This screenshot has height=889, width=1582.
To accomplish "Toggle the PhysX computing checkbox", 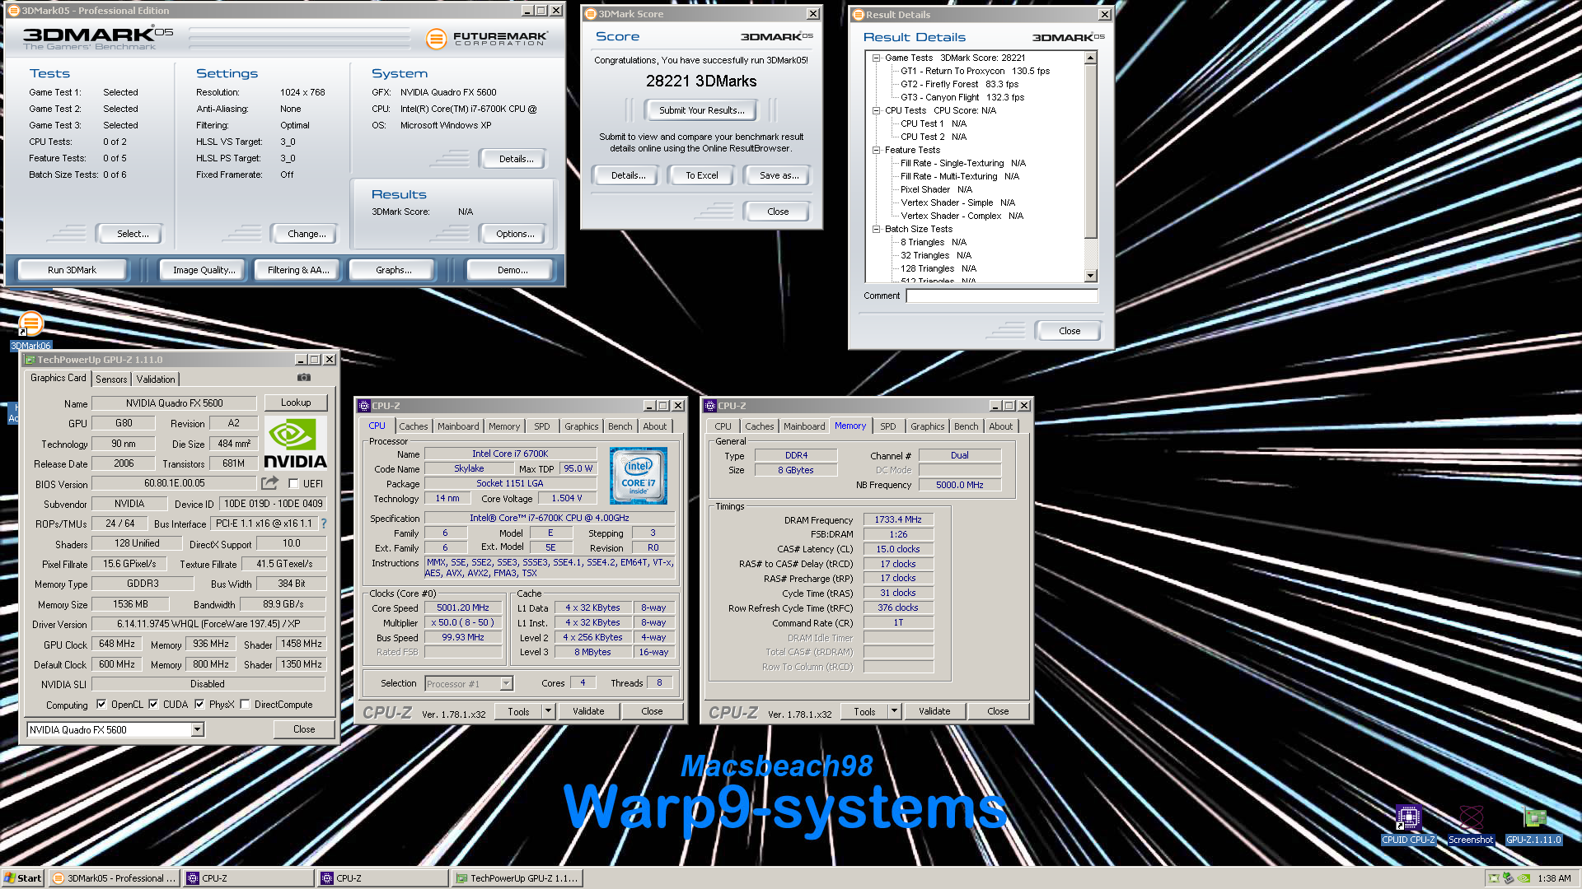I will (x=199, y=705).
